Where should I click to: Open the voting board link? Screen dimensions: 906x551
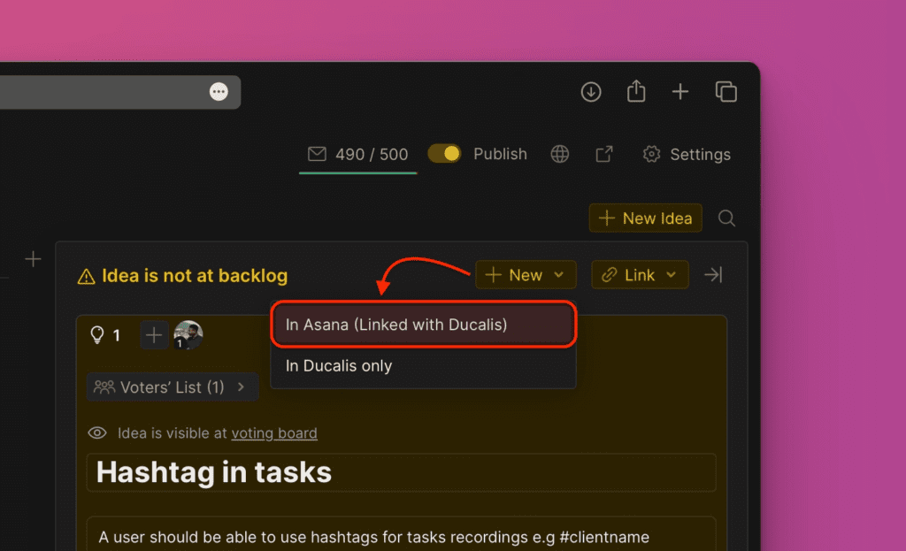(x=274, y=433)
